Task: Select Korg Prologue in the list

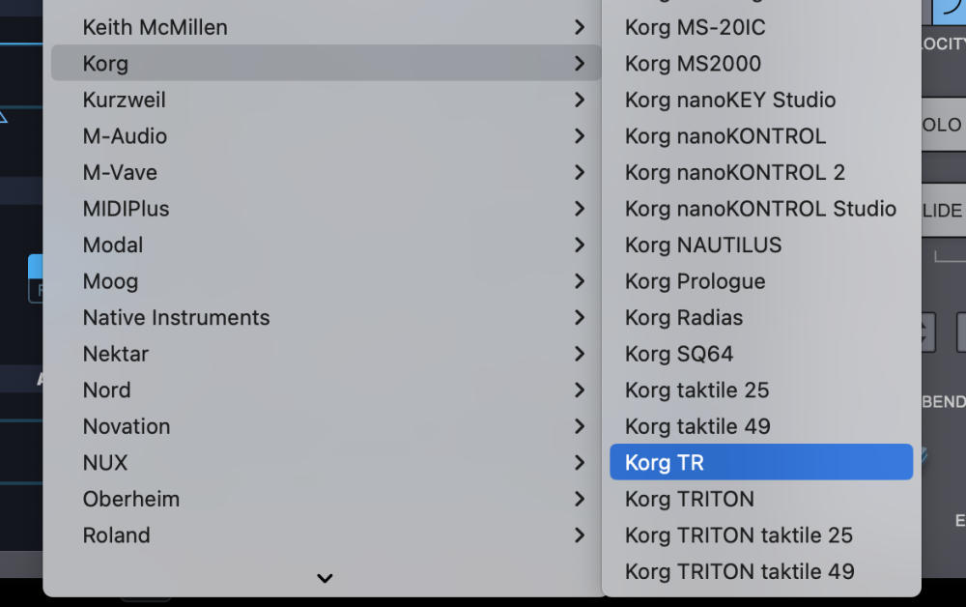Action: [695, 281]
